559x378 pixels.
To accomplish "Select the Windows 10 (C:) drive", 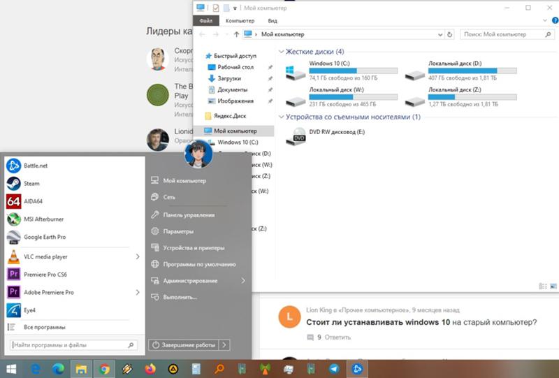I will 342,71.
